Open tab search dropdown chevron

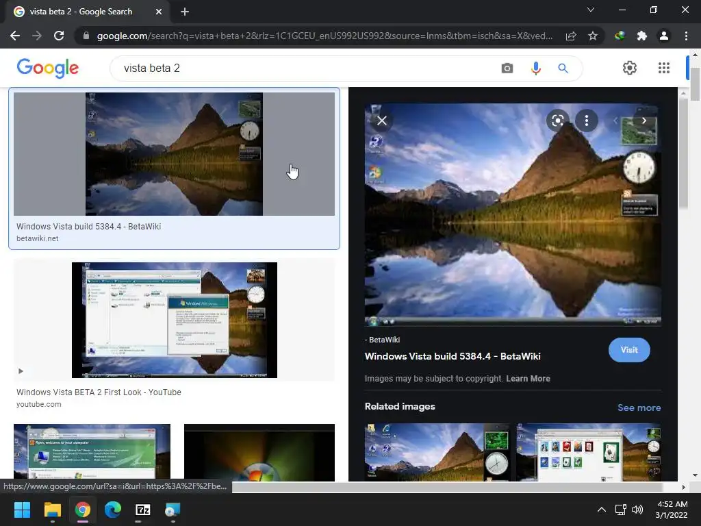click(x=591, y=10)
